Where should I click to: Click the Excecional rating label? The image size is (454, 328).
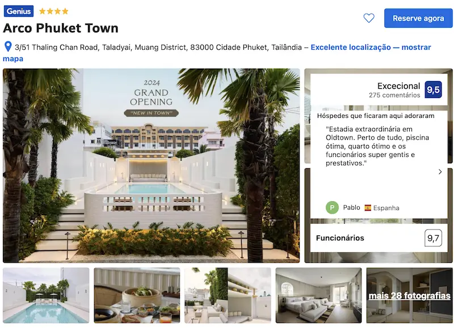point(398,86)
